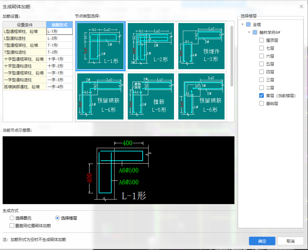Screen dimensions: 308x250
Task: Click the 设置条件 column header
Action: pos(25,25)
